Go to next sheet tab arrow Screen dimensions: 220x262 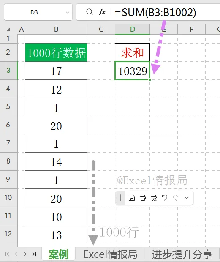coord(25,254)
